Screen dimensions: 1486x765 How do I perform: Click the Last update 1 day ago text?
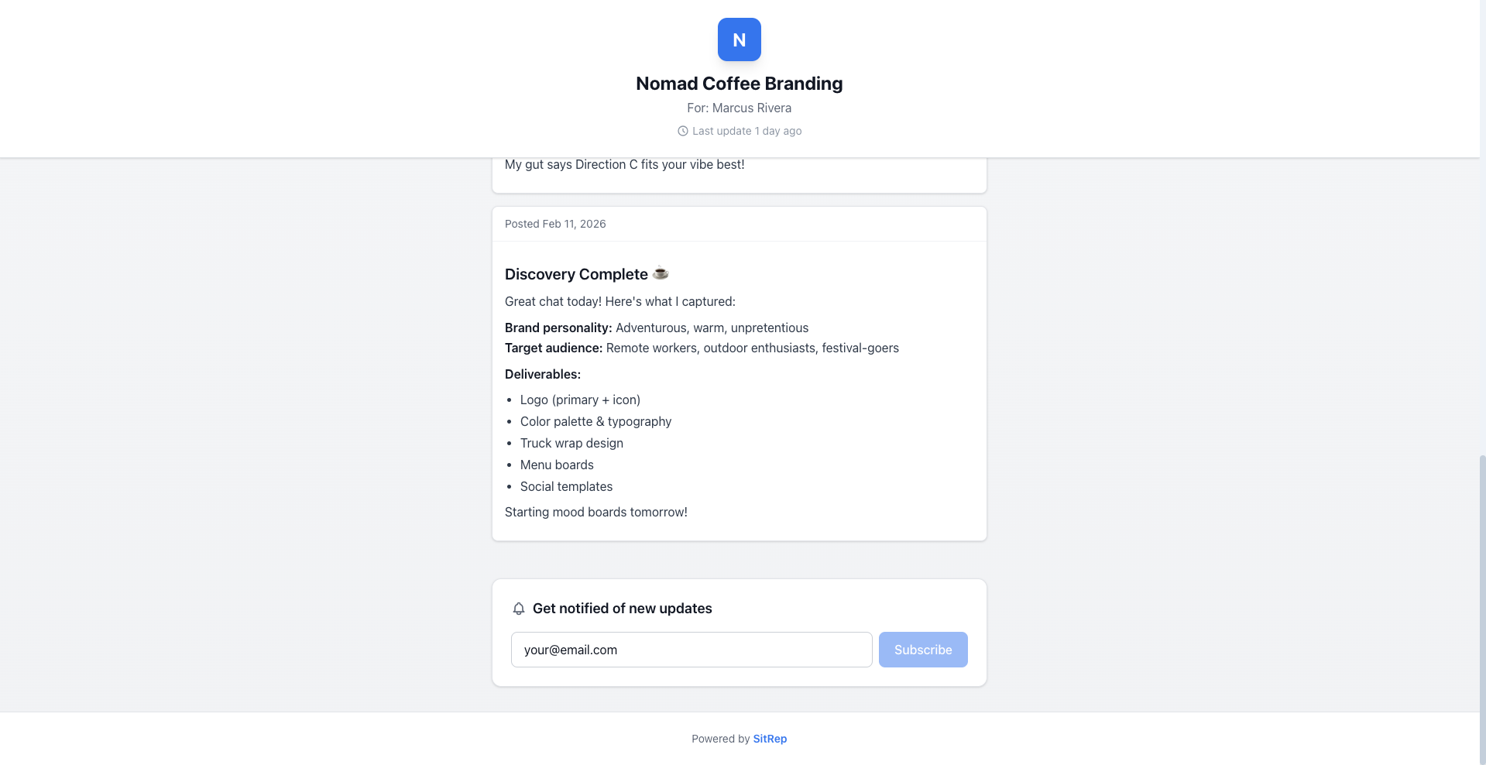tap(746, 131)
